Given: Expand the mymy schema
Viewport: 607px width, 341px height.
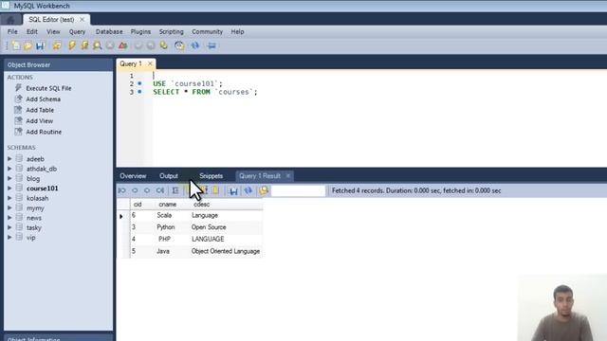Looking at the screenshot, I should pyautogui.click(x=9, y=207).
